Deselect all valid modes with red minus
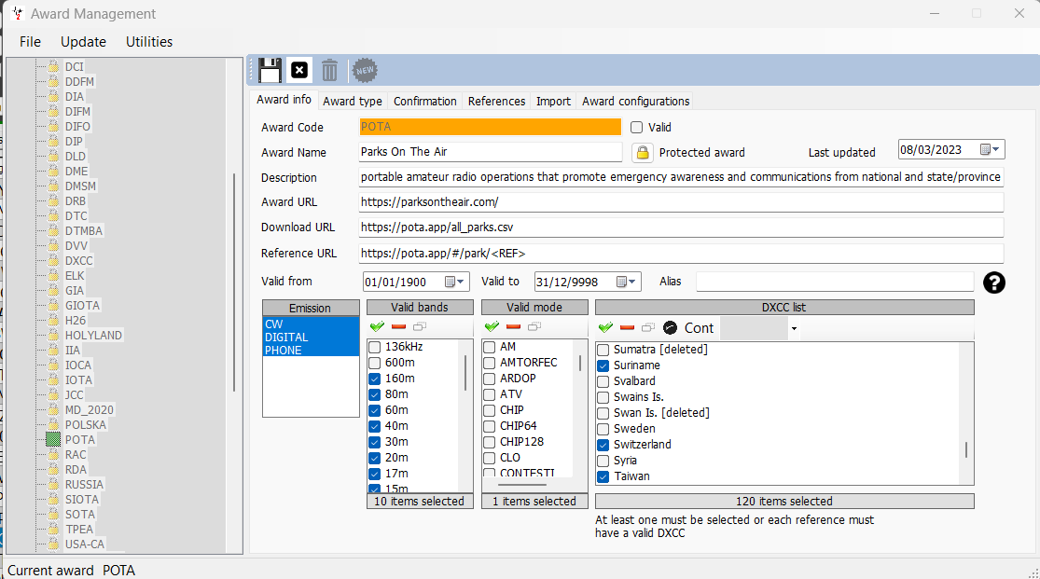1040x579 pixels. click(513, 326)
